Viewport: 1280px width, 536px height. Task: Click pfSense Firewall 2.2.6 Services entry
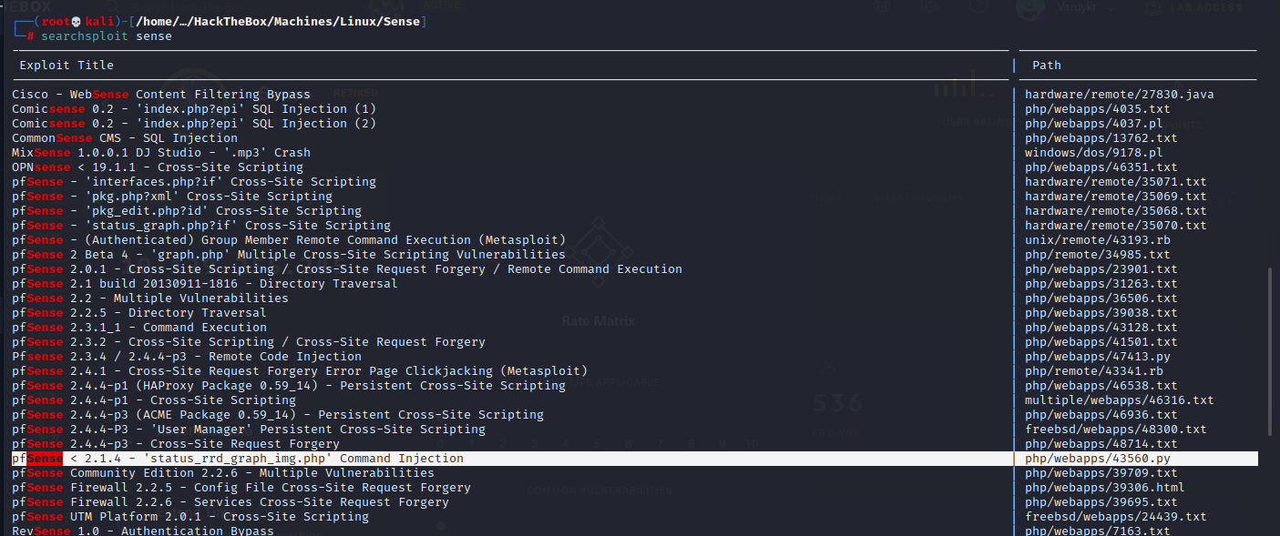pos(230,502)
